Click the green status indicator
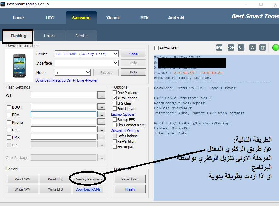 point(276,48)
